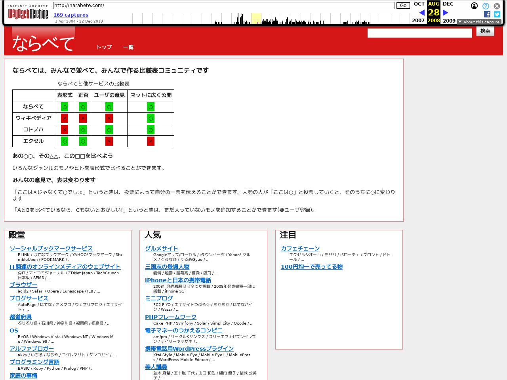Screen dimensions: 507x380
Task: Open the ソーシャルブックマークサービス link
Action: 51,249
